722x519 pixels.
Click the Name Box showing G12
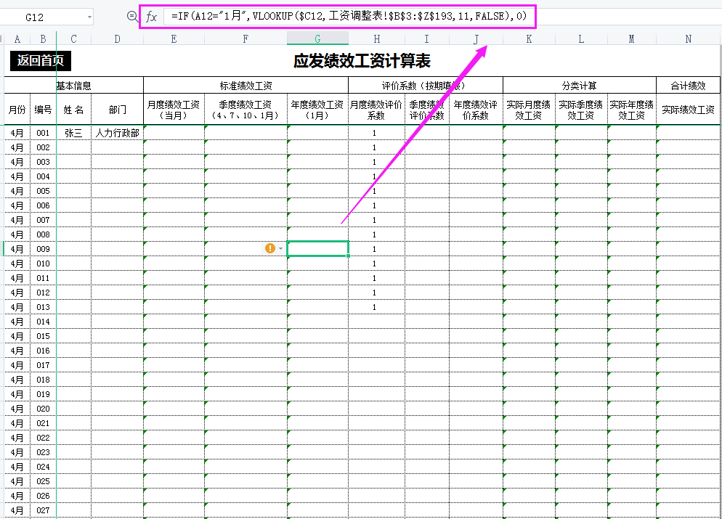[x=35, y=17]
